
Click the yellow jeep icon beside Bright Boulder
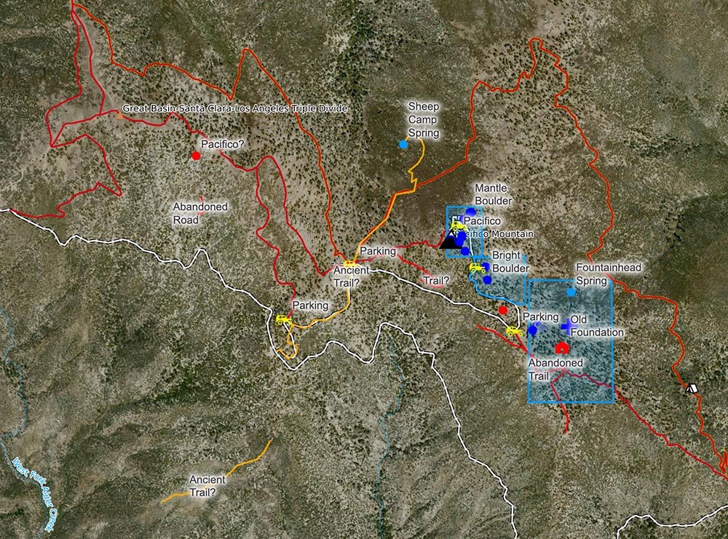[478, 268]
